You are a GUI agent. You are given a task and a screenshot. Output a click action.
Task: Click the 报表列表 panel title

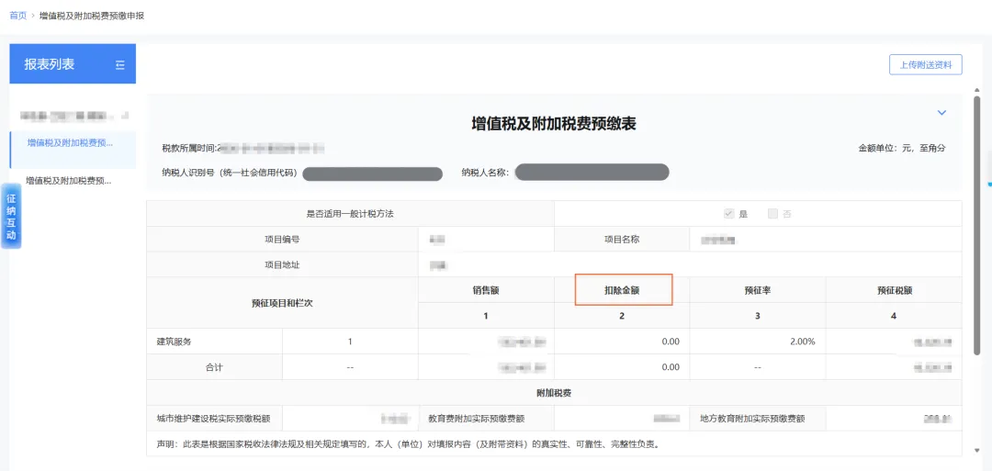(x=50, y=64)
